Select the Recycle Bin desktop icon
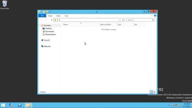192x108 pixels. [x=5, y=5]
